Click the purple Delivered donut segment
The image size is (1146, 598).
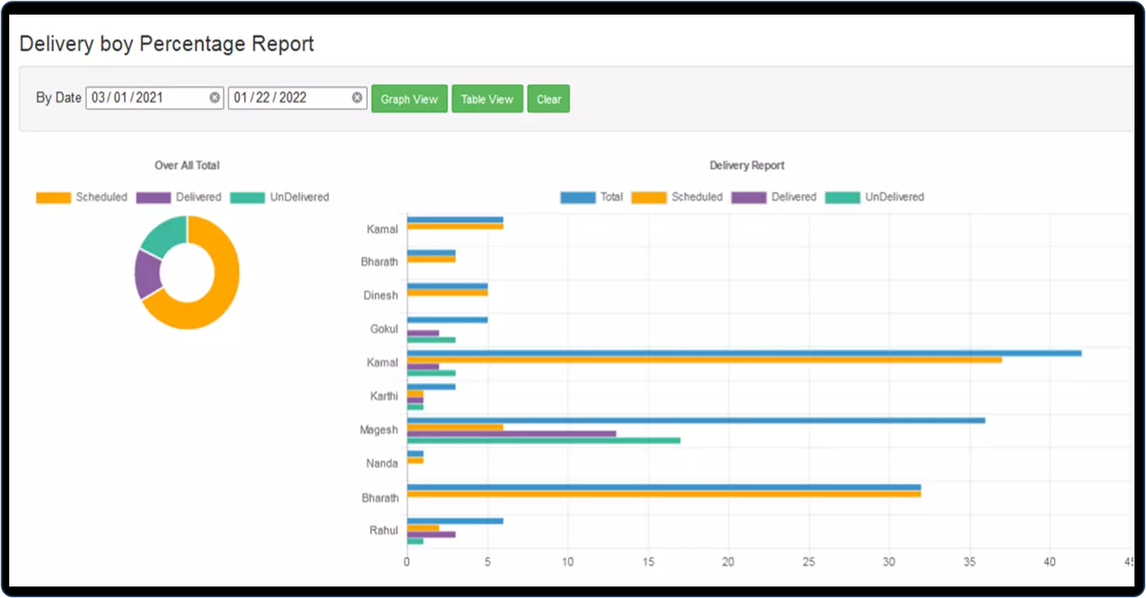(x=146, y=274)
